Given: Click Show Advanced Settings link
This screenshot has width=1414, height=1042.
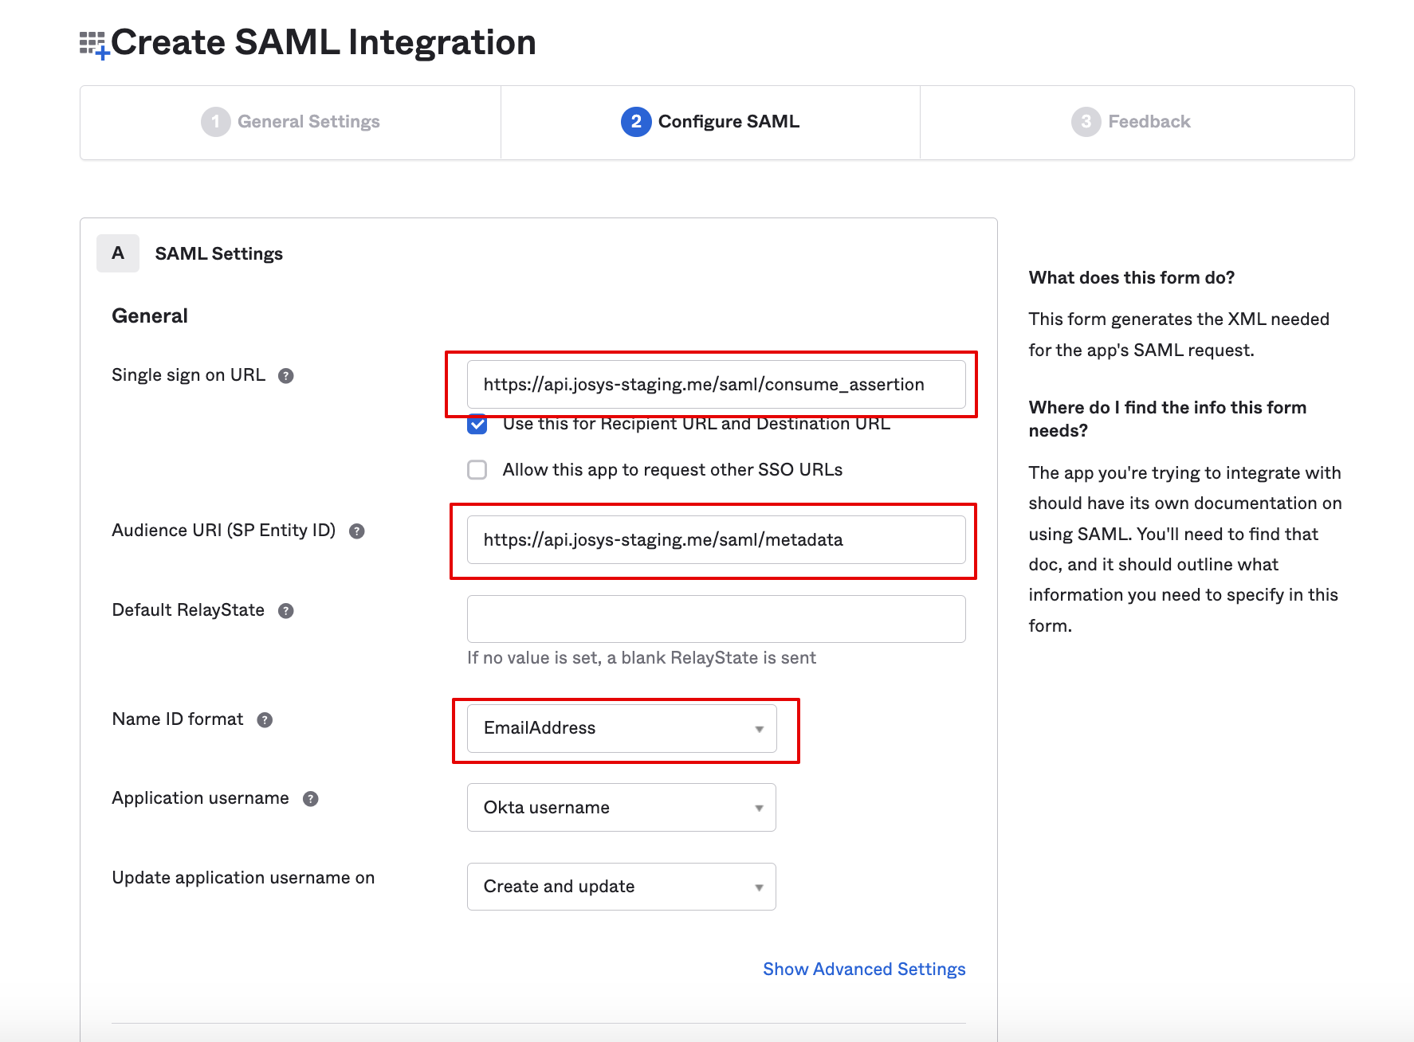Looking at the screenshot, I should point(864,970).
